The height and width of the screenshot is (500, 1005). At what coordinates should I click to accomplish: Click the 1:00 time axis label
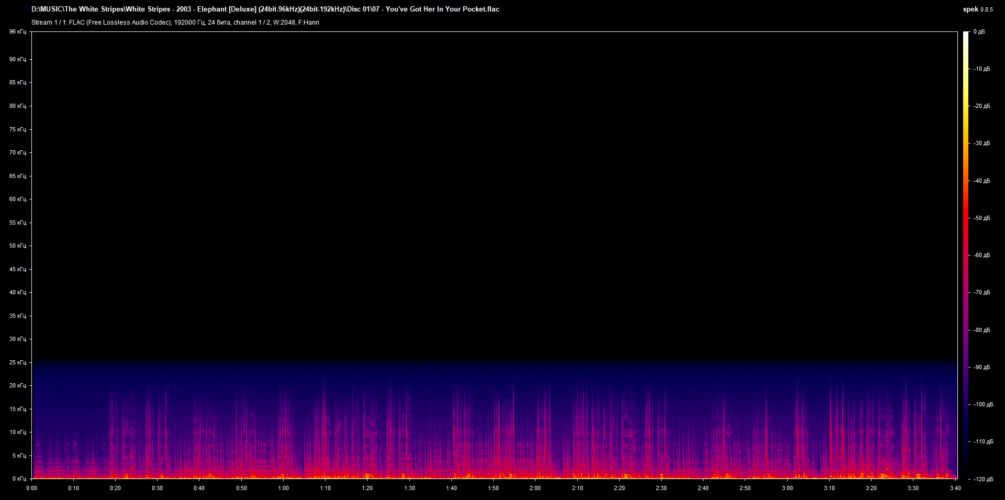(x=283, y=488)
